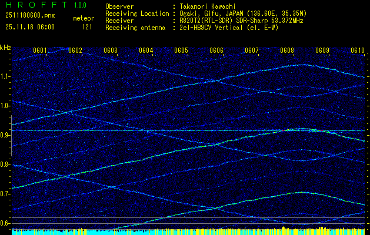
Task: Click the 0.8 frequency axis label
Action: [5, 164]
